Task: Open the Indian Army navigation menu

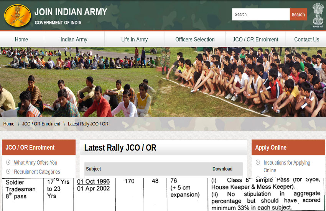Action: 74,40
